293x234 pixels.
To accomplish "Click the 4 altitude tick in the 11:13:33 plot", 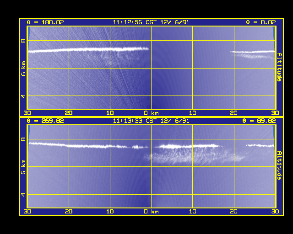I will tap(23, 194).
